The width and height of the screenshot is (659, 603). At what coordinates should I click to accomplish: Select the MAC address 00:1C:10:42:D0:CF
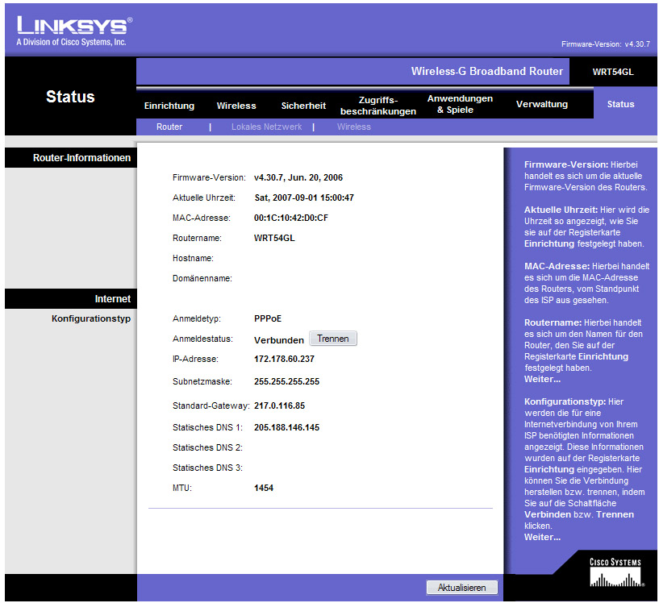(x=291, y=218)
